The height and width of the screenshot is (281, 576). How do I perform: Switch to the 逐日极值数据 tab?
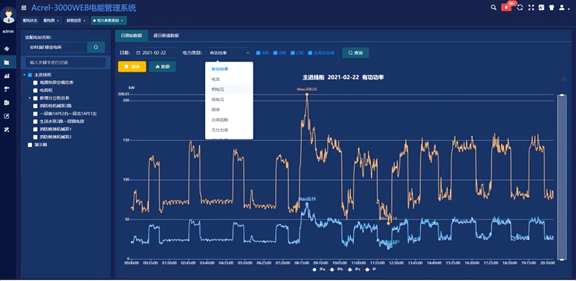pos(166,35)
